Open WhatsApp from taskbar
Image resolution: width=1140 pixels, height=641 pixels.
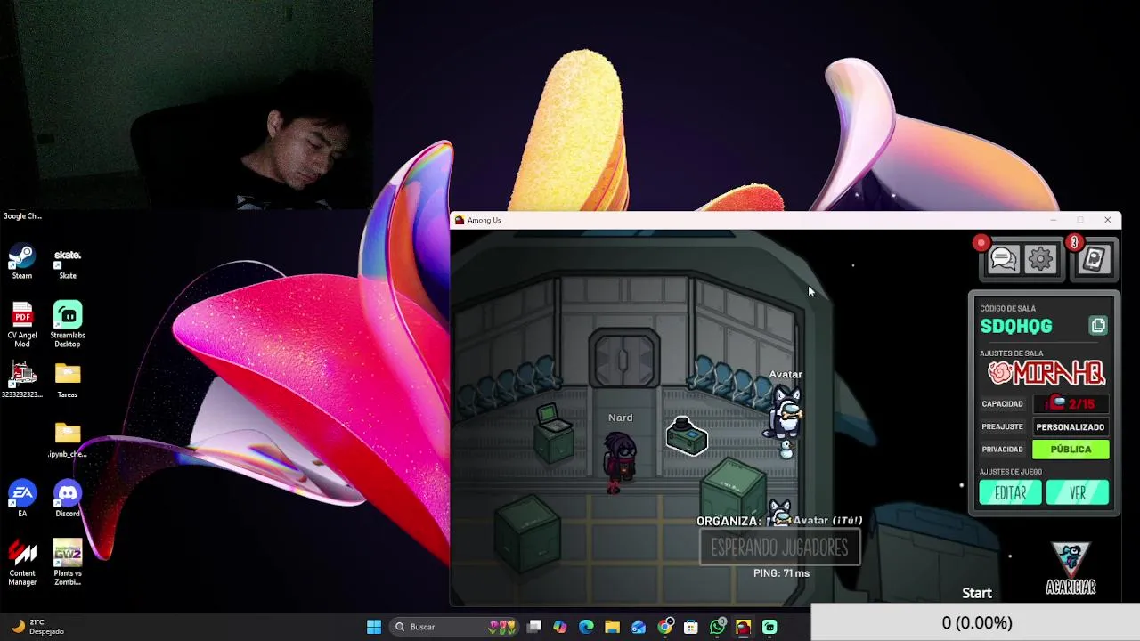718,627
